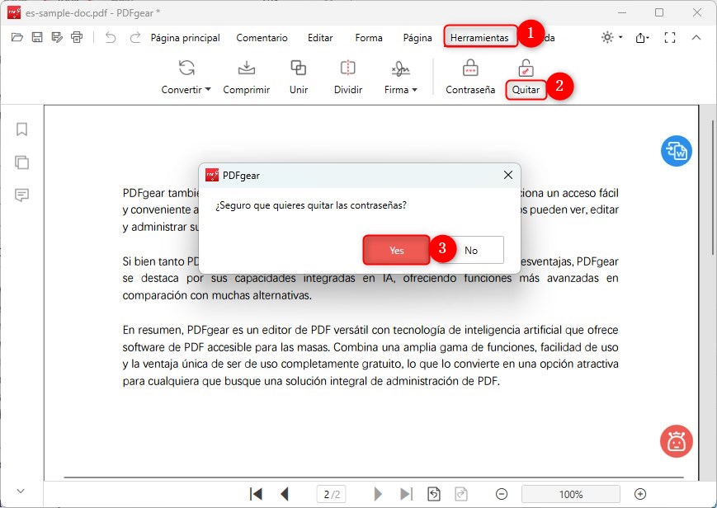Screen dimensions: 717x508
Task: Zoom out with the minus button
Action: [502, 494]
